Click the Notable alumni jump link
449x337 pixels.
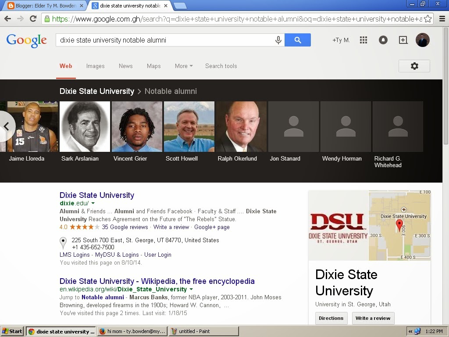[103, 297]
